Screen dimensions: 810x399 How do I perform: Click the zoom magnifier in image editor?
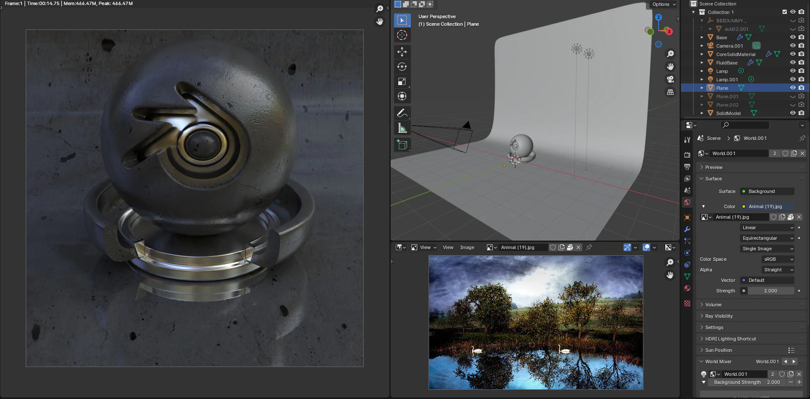point(670,262)
